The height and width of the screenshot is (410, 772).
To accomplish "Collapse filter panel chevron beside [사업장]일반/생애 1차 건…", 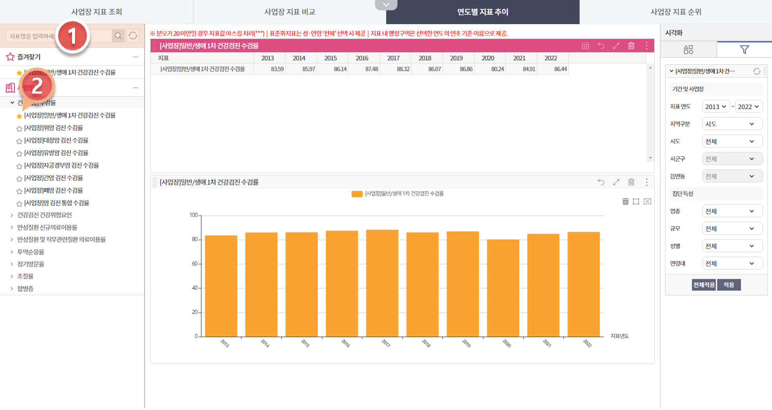I will [671, 71].
